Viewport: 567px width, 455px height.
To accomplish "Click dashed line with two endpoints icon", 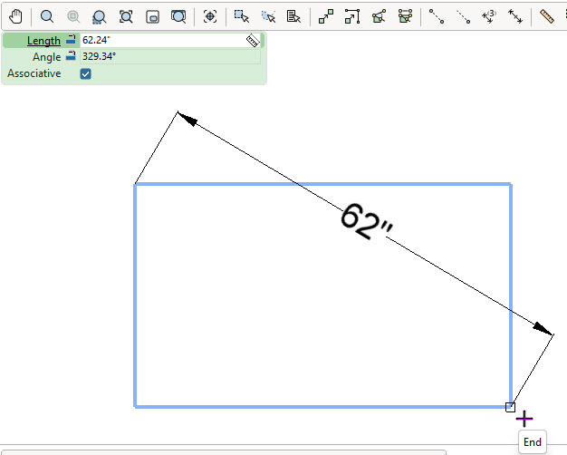I will (x=437, y=16).
